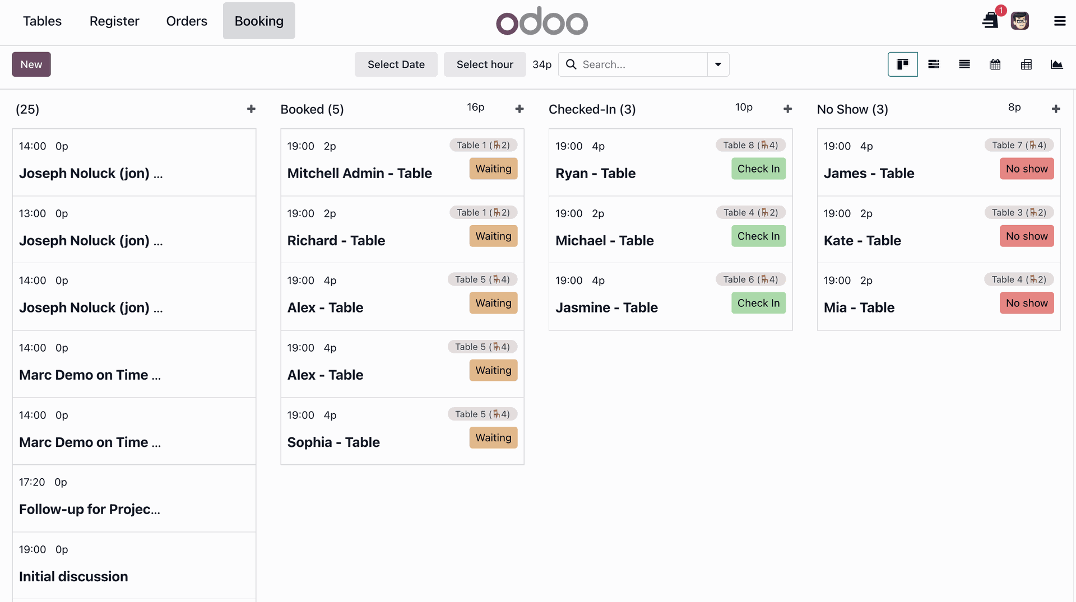
Task: Switch to the Graph view
Action: pyautogui.click(x=1057, y=64)
